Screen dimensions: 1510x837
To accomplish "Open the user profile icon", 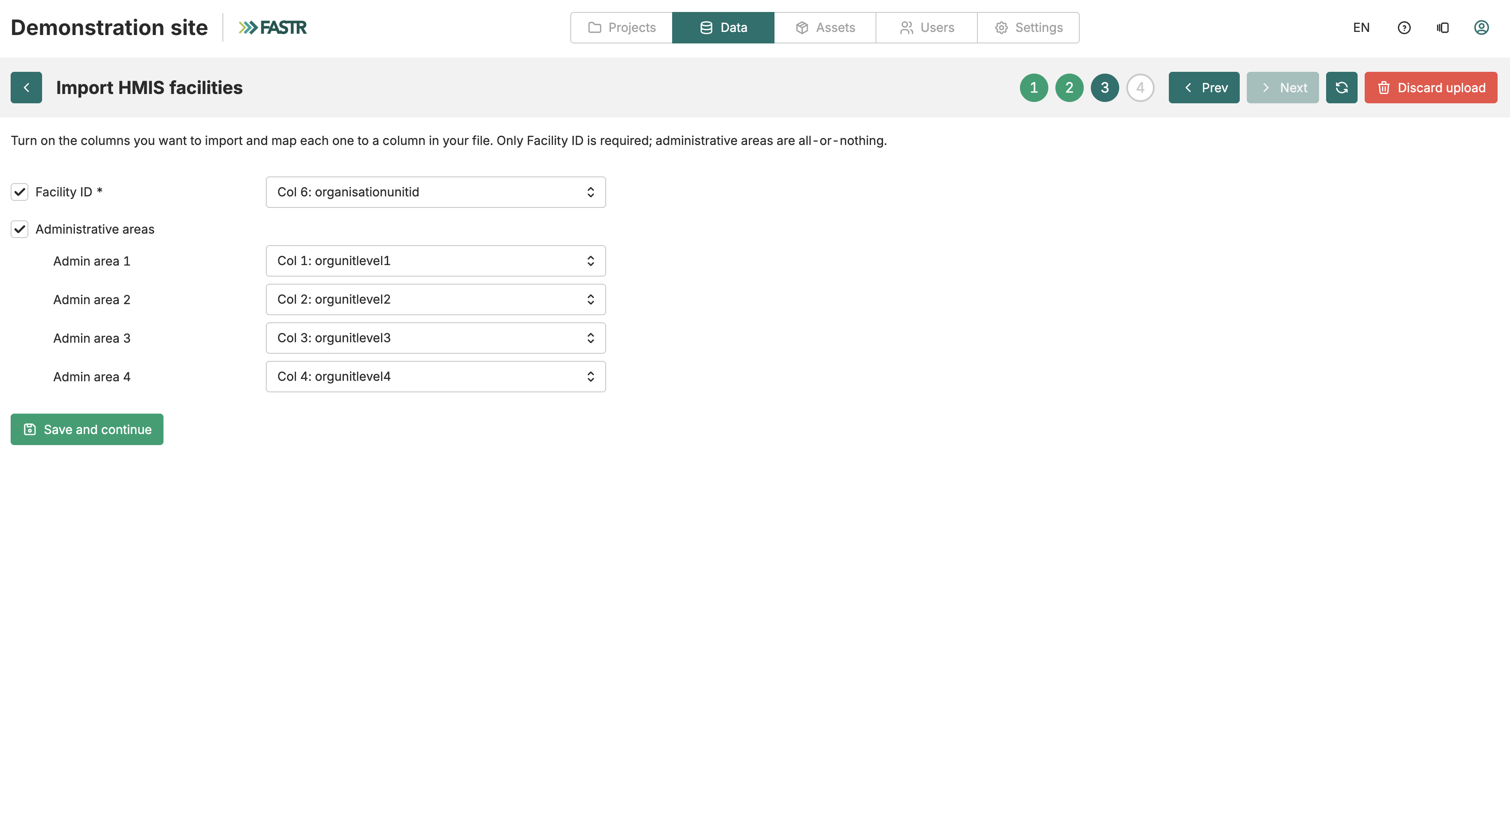I will pos(1481,27).
